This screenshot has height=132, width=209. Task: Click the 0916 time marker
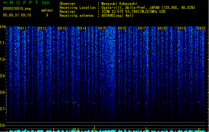click(122, 28)
